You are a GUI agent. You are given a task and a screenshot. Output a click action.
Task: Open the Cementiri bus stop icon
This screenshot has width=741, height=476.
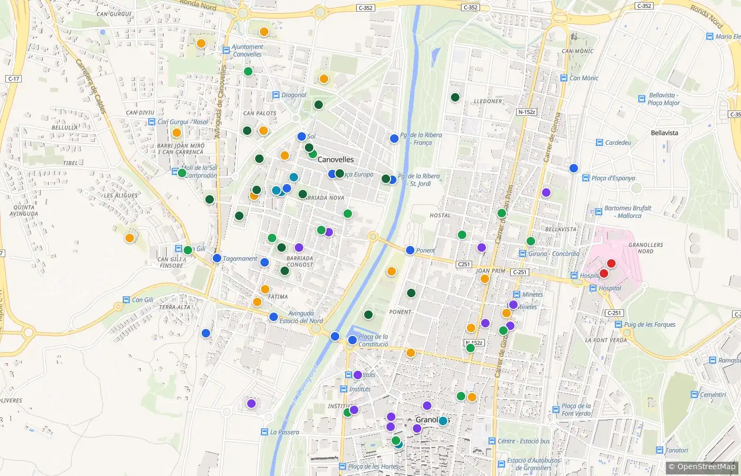pos(694,395)
